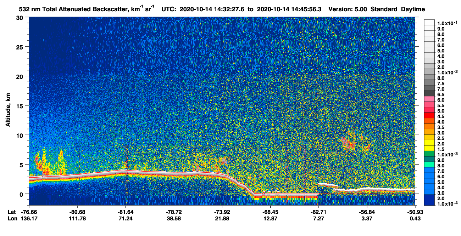The height and width of the screenshot is (236, 461).
Task: Click latitude value '-62.71'
Action: click(318, 212)
